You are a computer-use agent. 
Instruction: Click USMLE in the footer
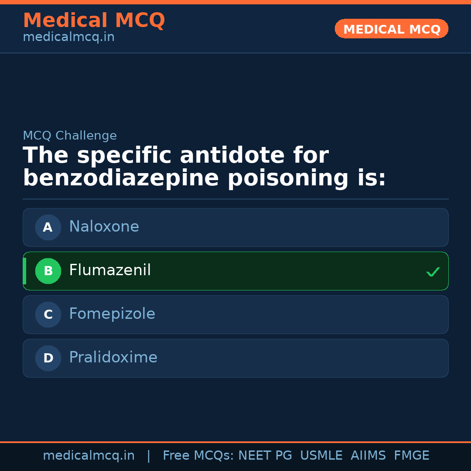click(x=321, y=456)
